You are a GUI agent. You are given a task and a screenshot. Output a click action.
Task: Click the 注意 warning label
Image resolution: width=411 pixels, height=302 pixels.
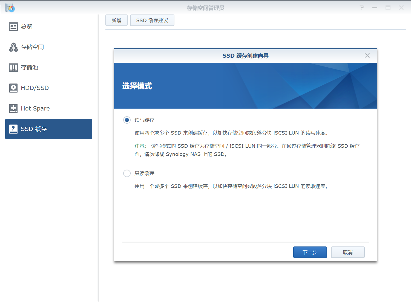140,146
